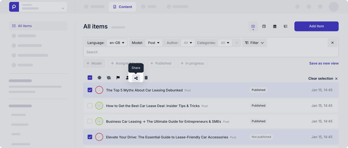Check 'How to Get the Best Car Lease Deal' checkbox

(90, 106)
